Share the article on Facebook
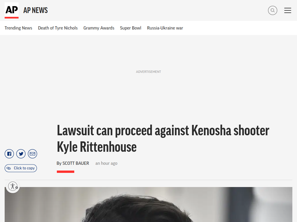This screenshot has height=222, width=297. [9, 154]
